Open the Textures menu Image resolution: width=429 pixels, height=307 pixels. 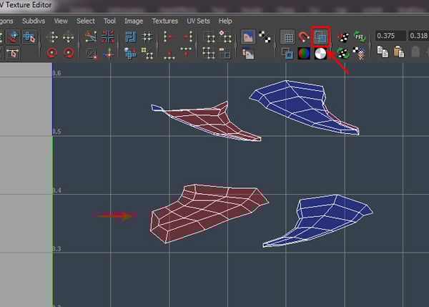pos(165,21)
